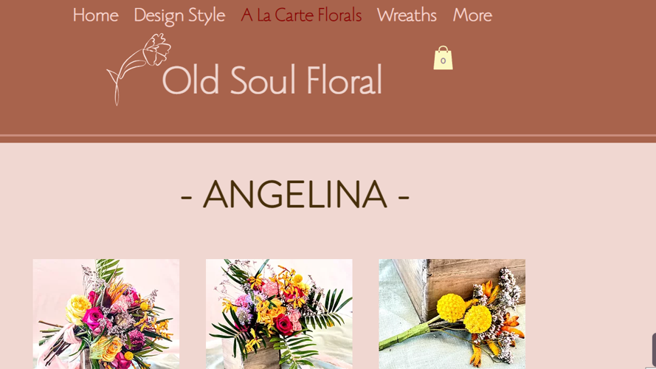Viewport: 656px width, 369px height.
Task: Click the cart item count zero
Action: point(443,61)
